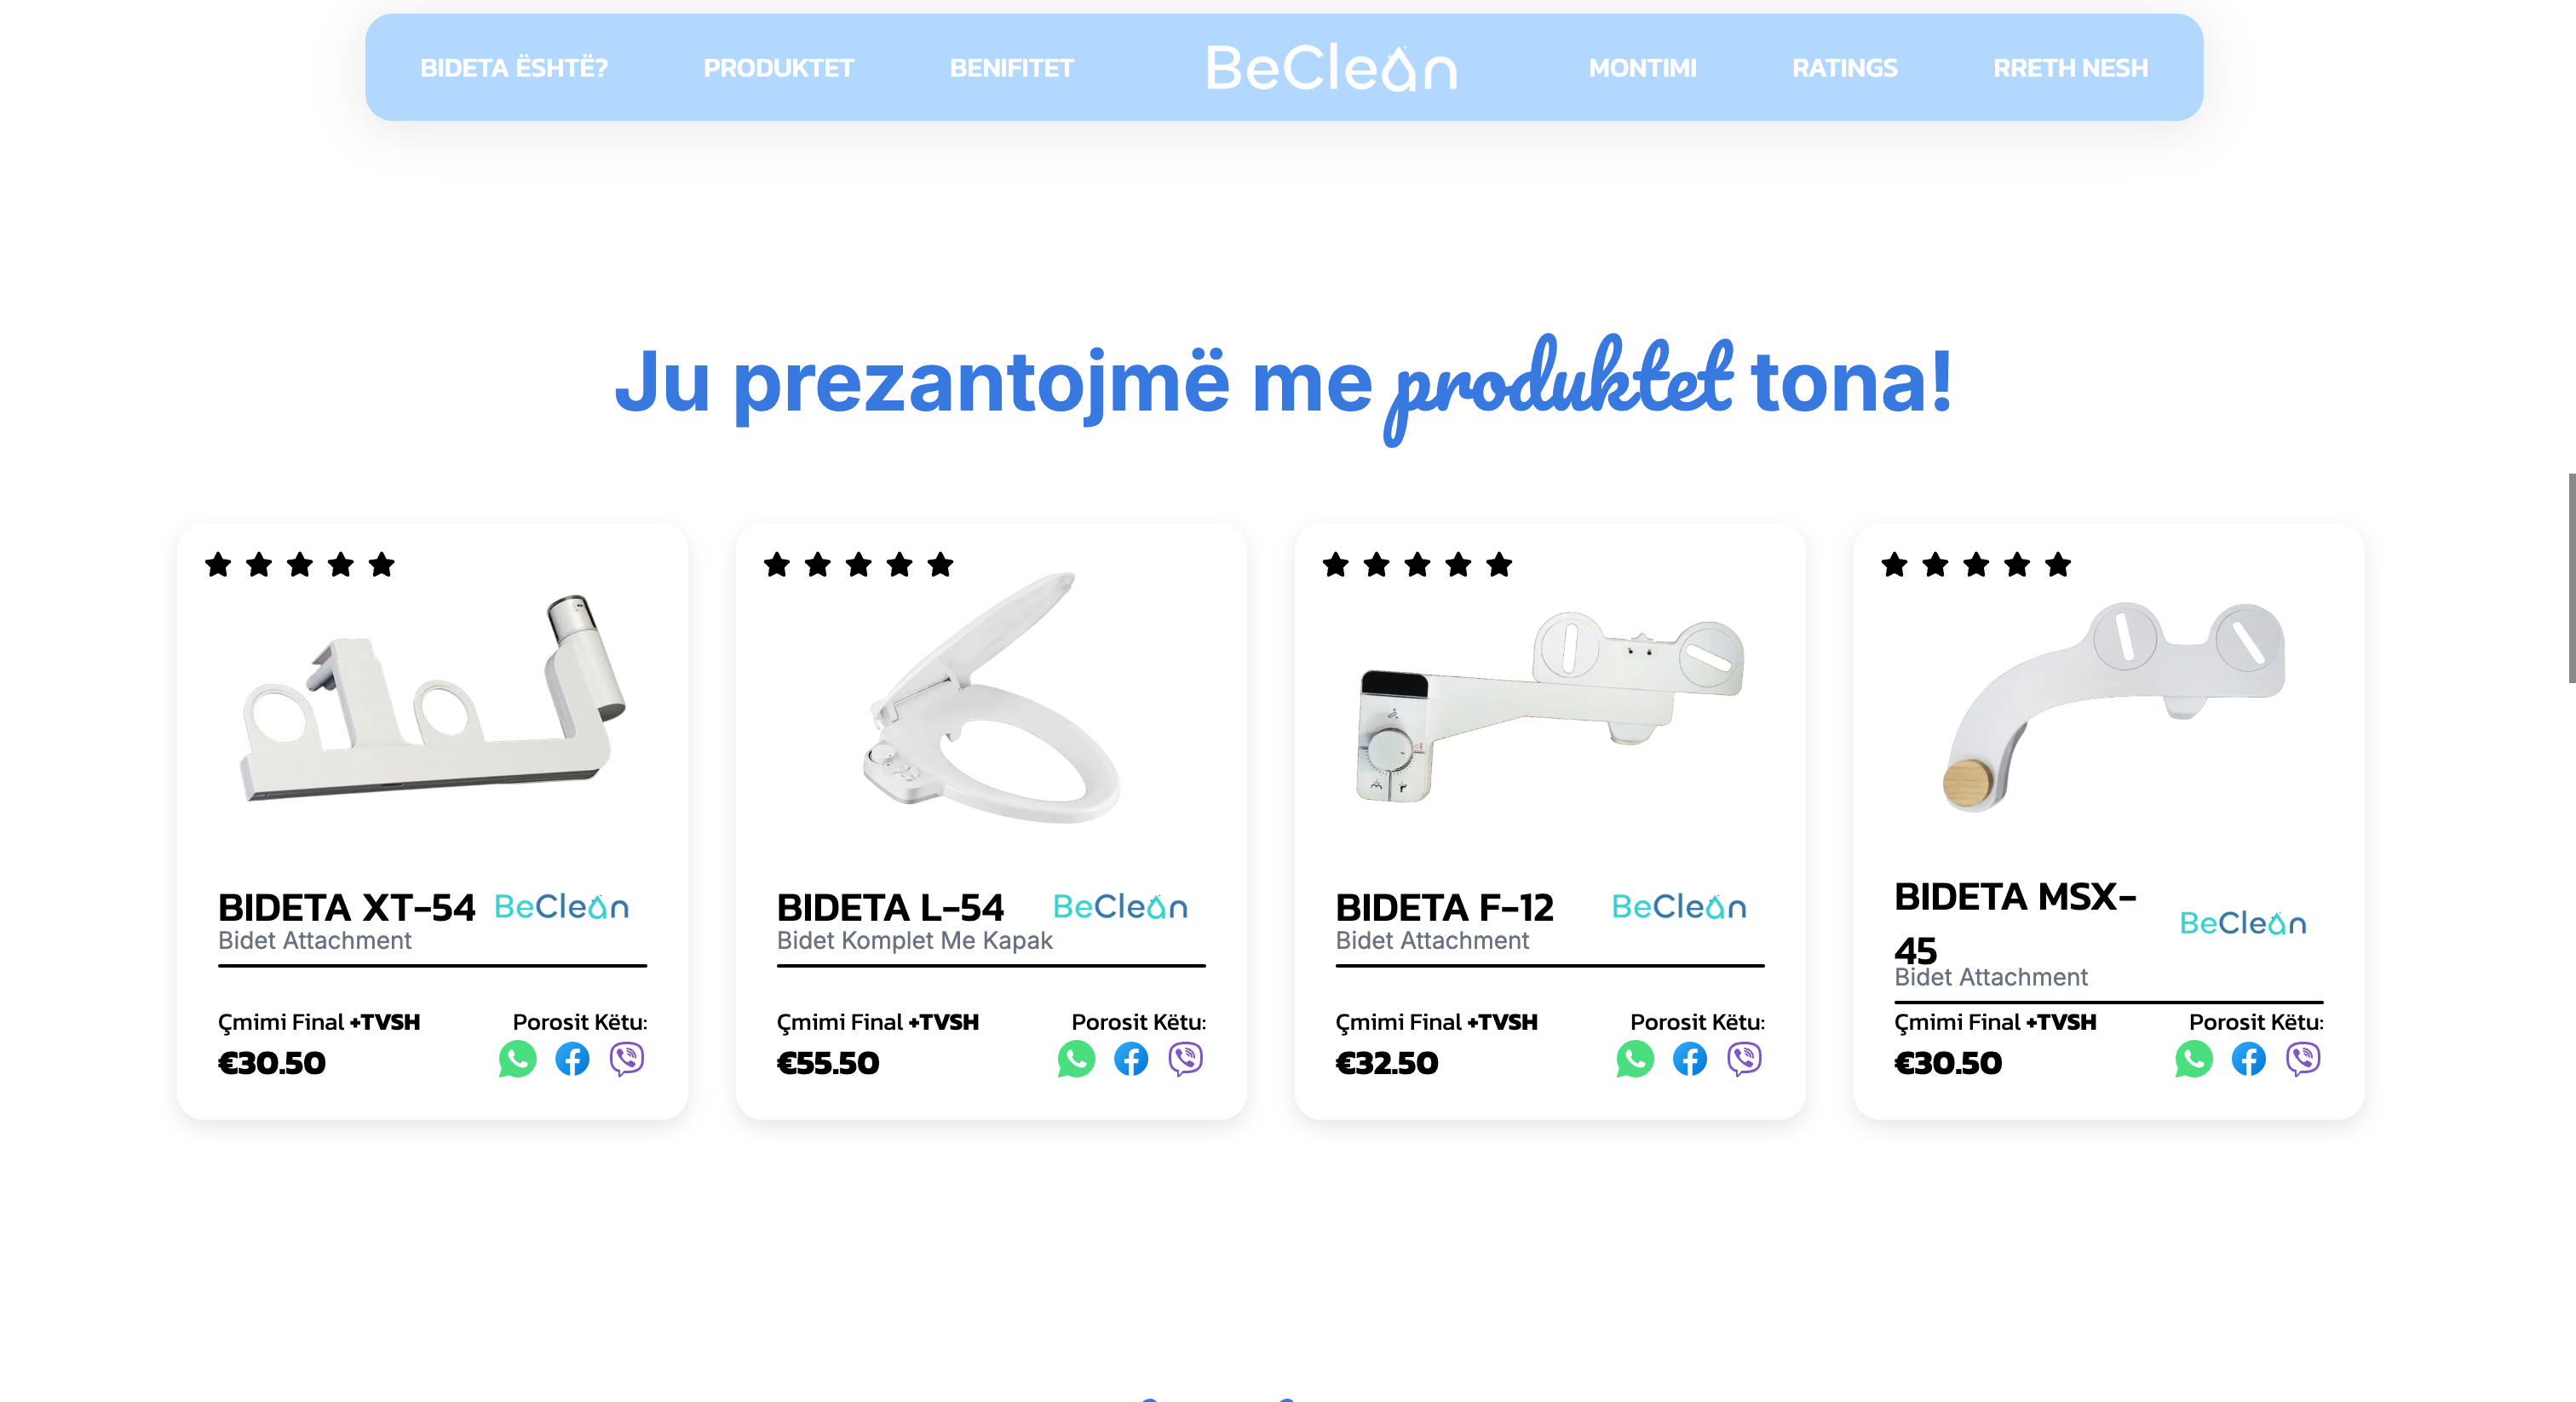
Task: Order BIDETA XT-54 via WhatsApp icon
Action: click(517, 1059)
